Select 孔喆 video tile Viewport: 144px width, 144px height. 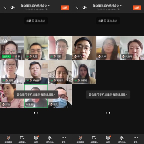click(x=36, y=48)
